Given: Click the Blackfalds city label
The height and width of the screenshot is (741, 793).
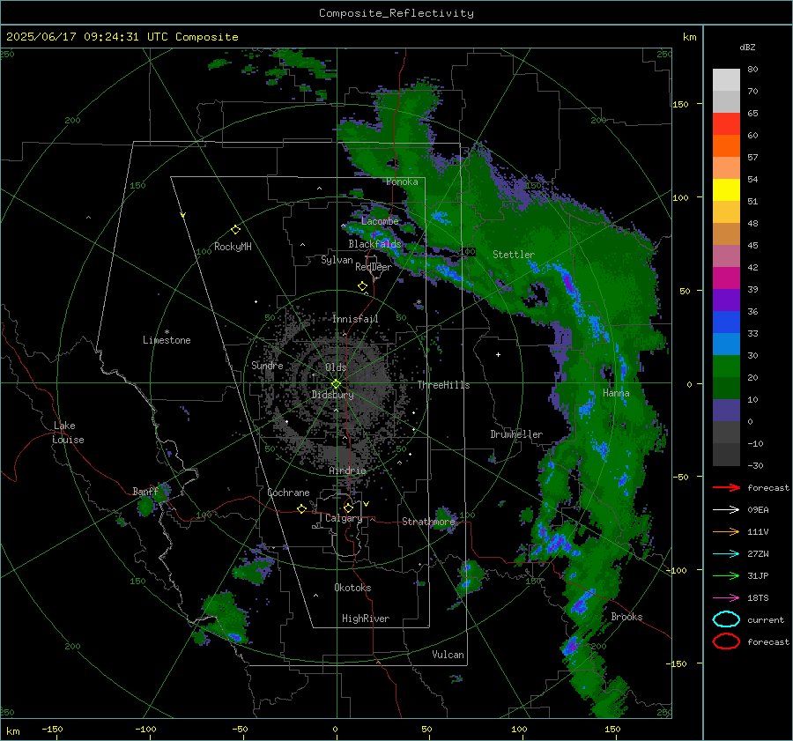Looking at the screenshot, I should coord(374,244).
